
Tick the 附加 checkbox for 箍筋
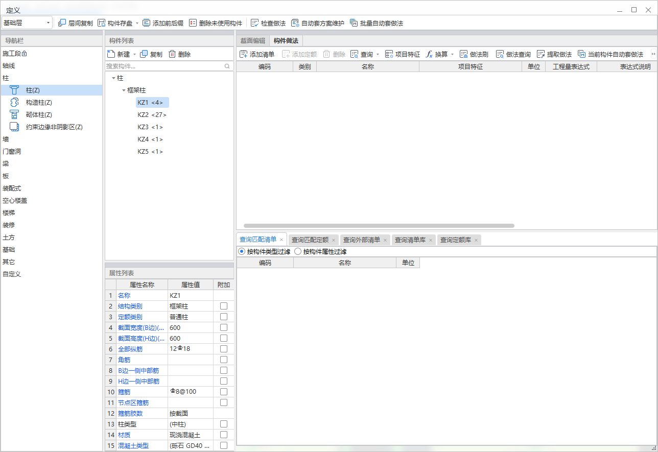(x=223, y=392)
